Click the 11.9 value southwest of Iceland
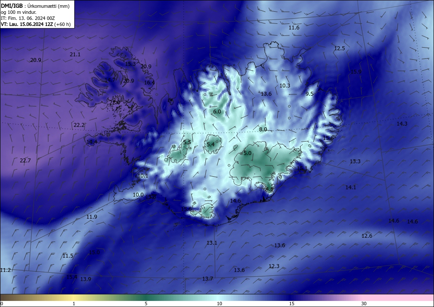 tap(92, 217)
